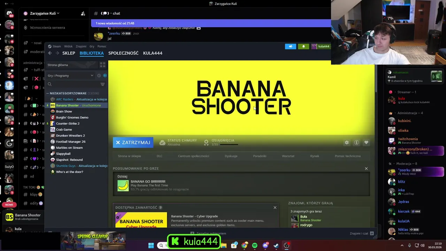Open Strona w sklepie link
This screenshot has width=446, height=251.
[129, 156]
